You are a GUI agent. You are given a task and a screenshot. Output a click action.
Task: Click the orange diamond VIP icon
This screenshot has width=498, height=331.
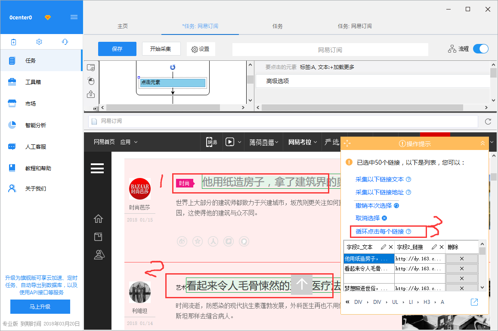[x=48, y=18]
